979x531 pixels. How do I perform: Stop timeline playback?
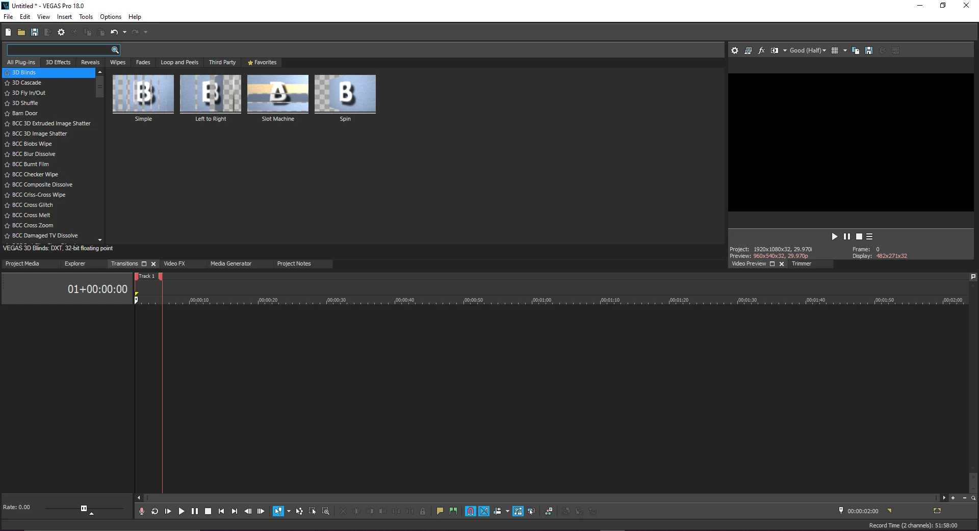coord(208,511)
